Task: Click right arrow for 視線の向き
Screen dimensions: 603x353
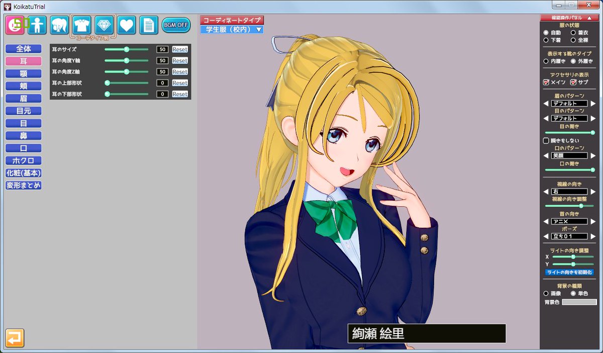Action: coord(593,192)
